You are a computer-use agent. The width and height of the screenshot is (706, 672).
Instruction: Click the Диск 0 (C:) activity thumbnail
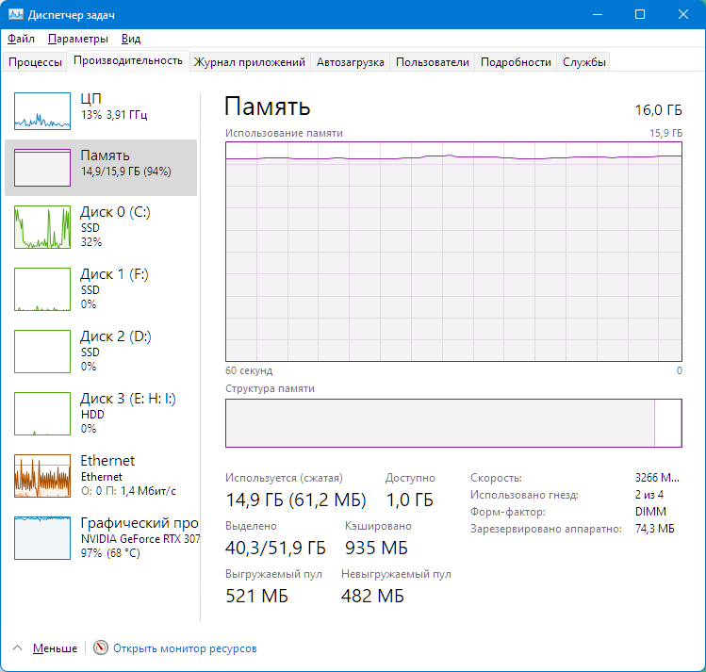pos(42,227)
